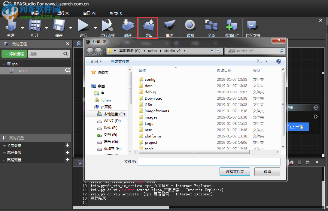The height and width of the screenshot is (211, 328).
Task: Select the Main flow in project tree
Action: [35, 71]
